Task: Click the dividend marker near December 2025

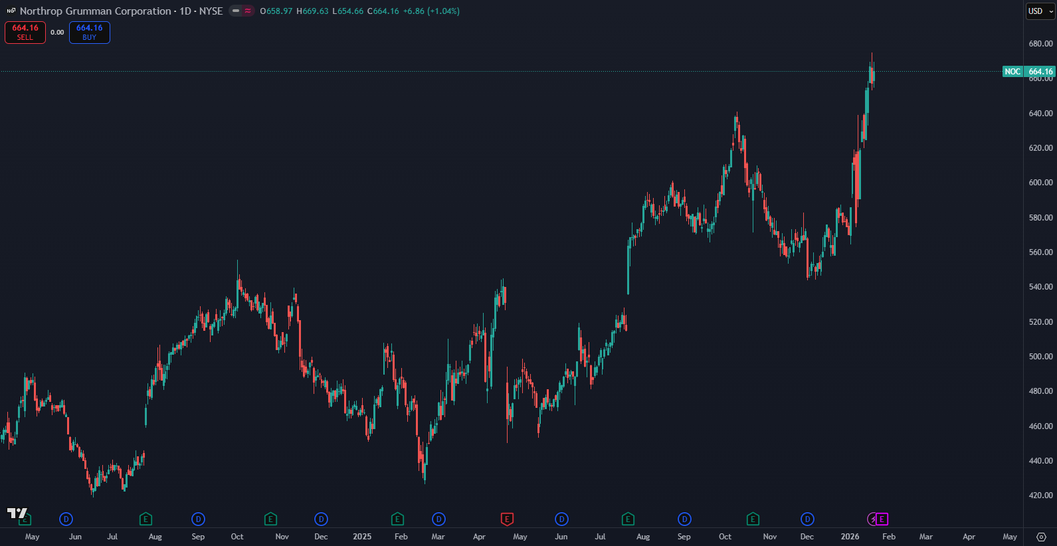Action: (807, 519)
